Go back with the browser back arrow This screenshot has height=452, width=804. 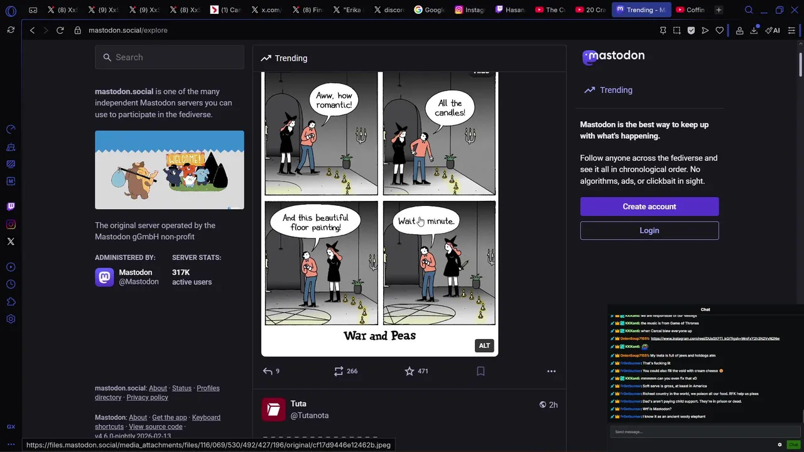pyautogui.click(x=32, y=30)
